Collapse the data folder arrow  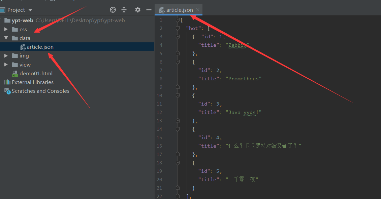(x=6, y=38)
